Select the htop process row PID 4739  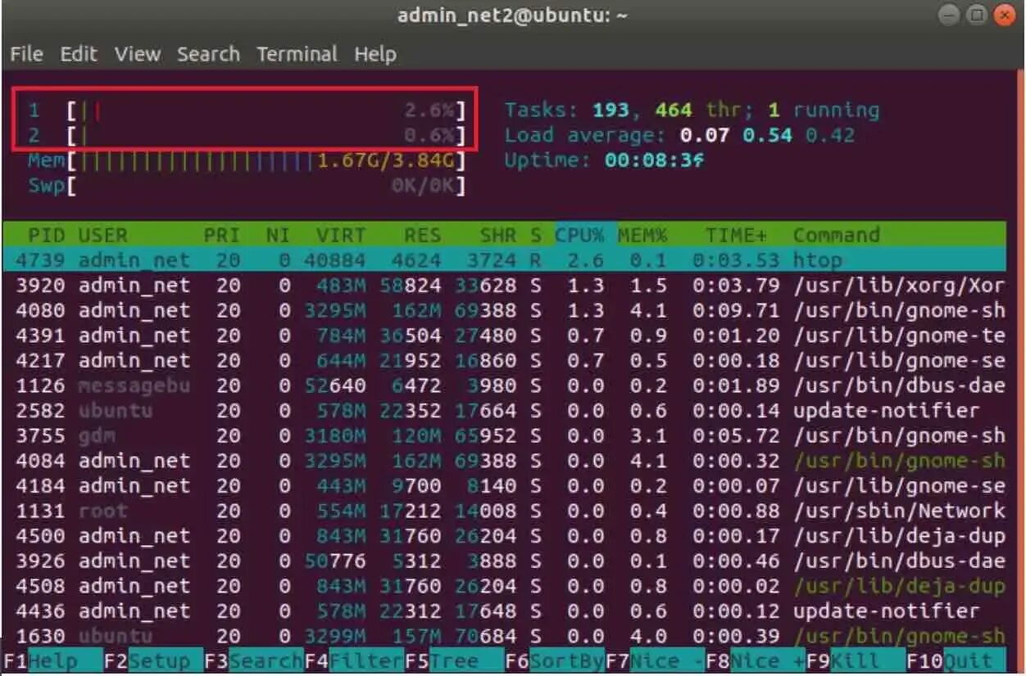504,261
